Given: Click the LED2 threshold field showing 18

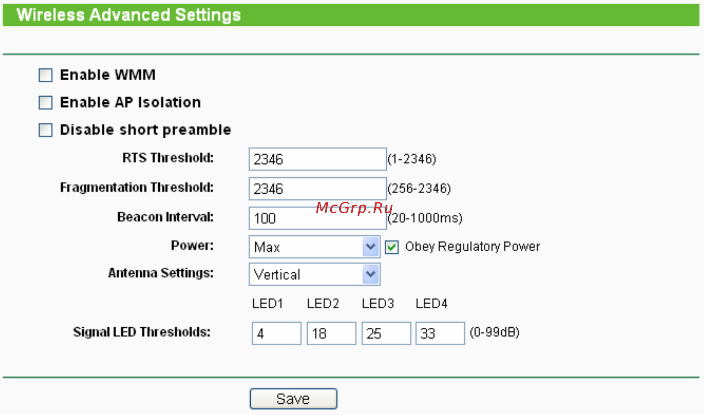Looking at the screenshot, I should pos(331,333).
